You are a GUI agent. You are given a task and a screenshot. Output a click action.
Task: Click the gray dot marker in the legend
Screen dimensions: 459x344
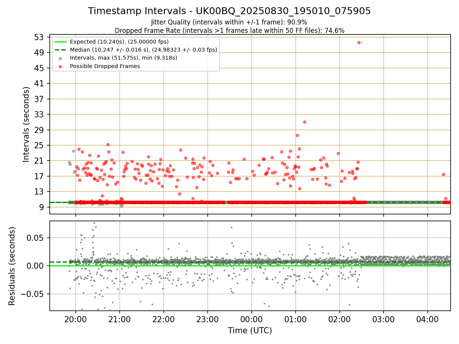(60, 58)
